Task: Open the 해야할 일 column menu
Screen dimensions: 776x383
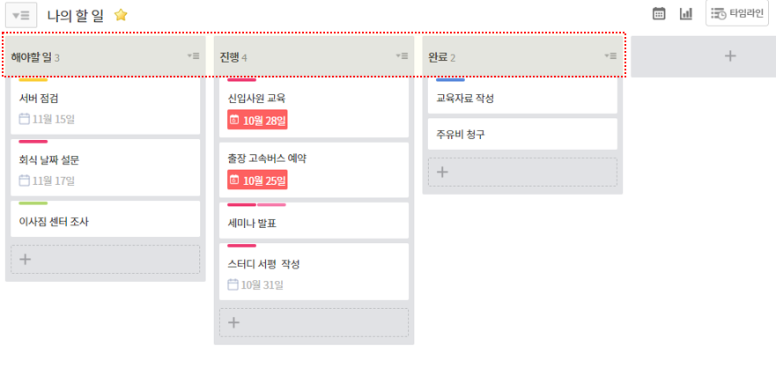Action: [194, 56]
